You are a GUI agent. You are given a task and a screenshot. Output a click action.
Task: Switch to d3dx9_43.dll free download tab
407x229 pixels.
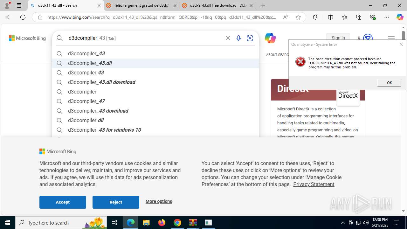(217, 5)
